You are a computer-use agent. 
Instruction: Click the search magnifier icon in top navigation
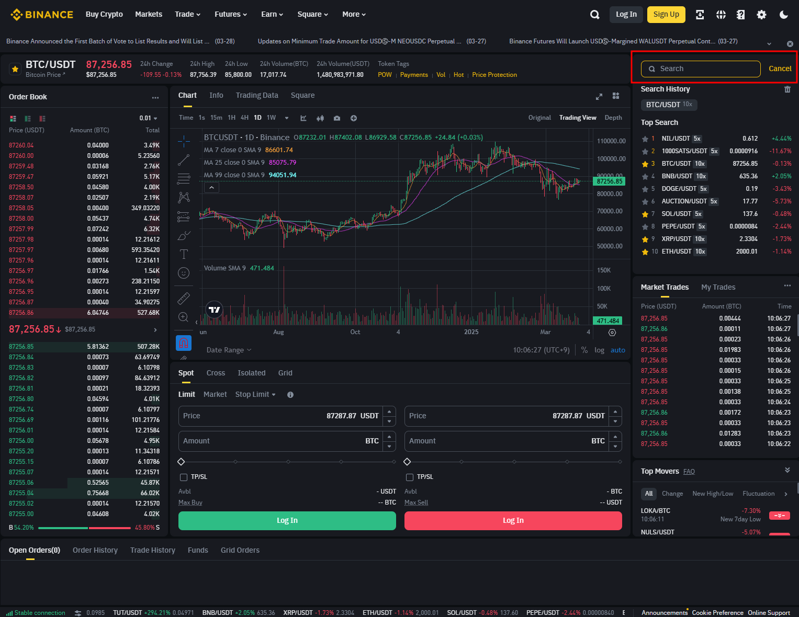coord(594,15)
